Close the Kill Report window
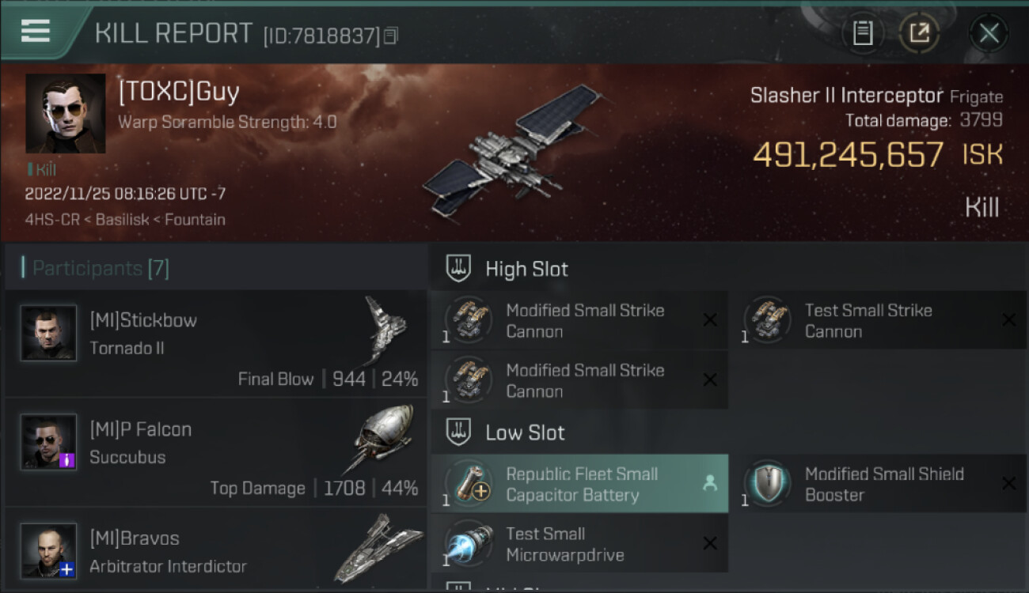 [989, 33]
